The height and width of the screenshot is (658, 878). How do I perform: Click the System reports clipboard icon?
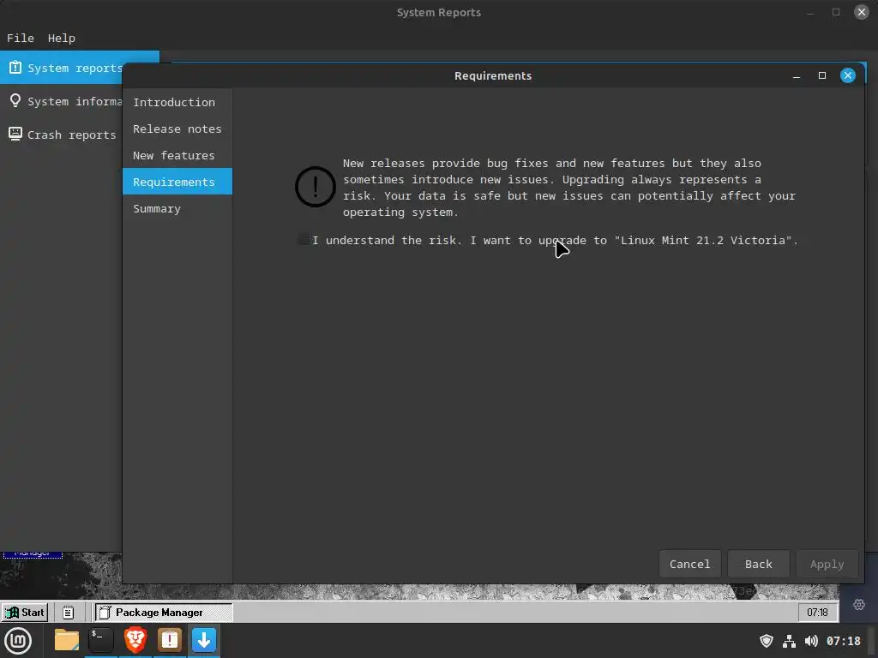15,67
